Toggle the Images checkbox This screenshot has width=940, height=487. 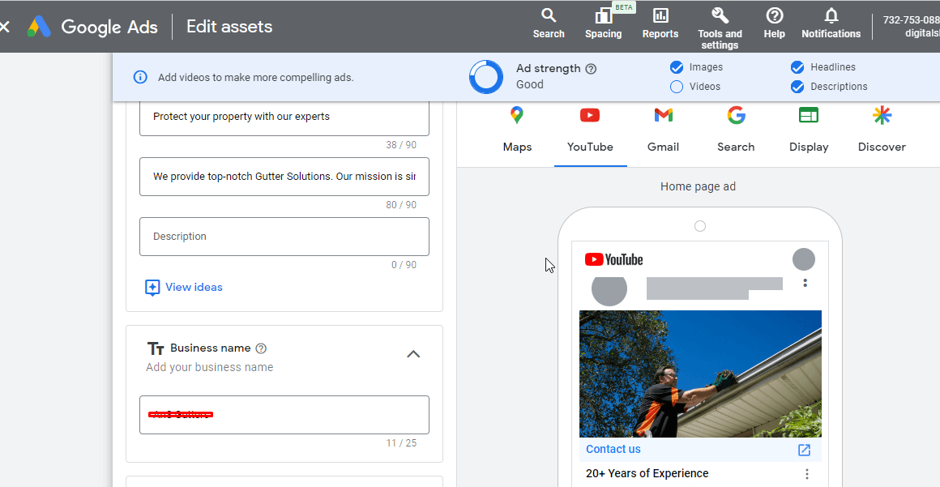(677, 67)
